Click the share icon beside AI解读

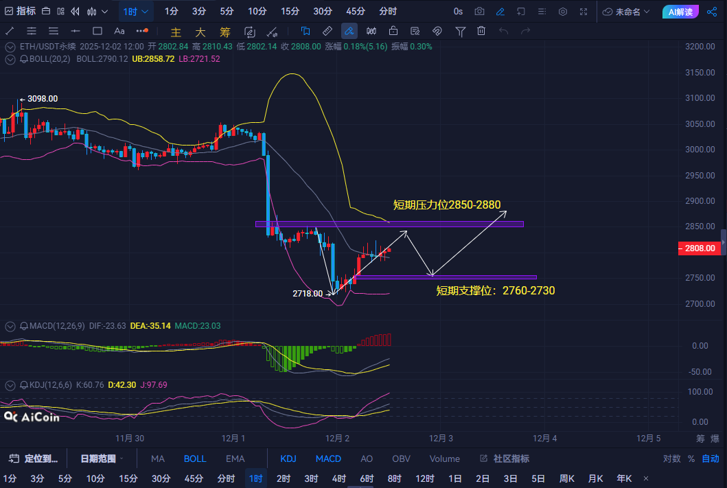click(x=711, y=12)
